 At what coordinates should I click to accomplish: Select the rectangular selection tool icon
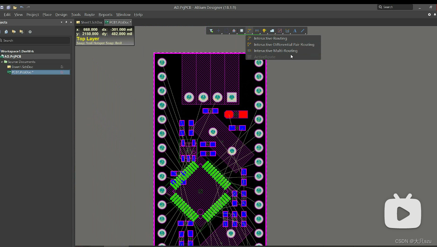pyautogui.click(x=226, y=31)
